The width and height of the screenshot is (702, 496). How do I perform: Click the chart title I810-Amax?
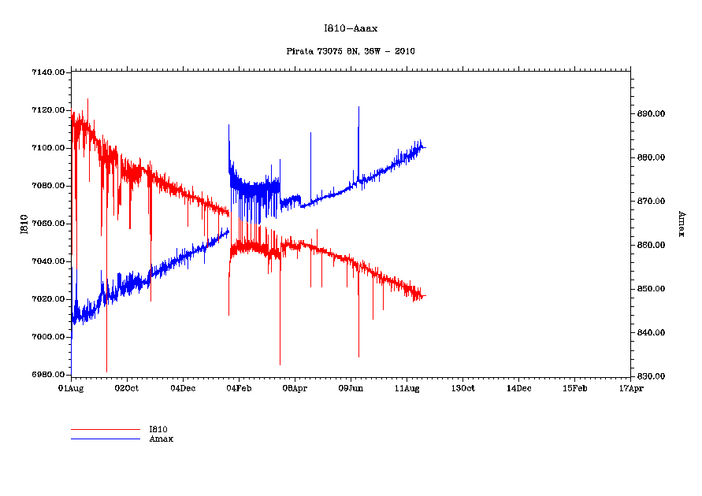click(x=351, y=28)
